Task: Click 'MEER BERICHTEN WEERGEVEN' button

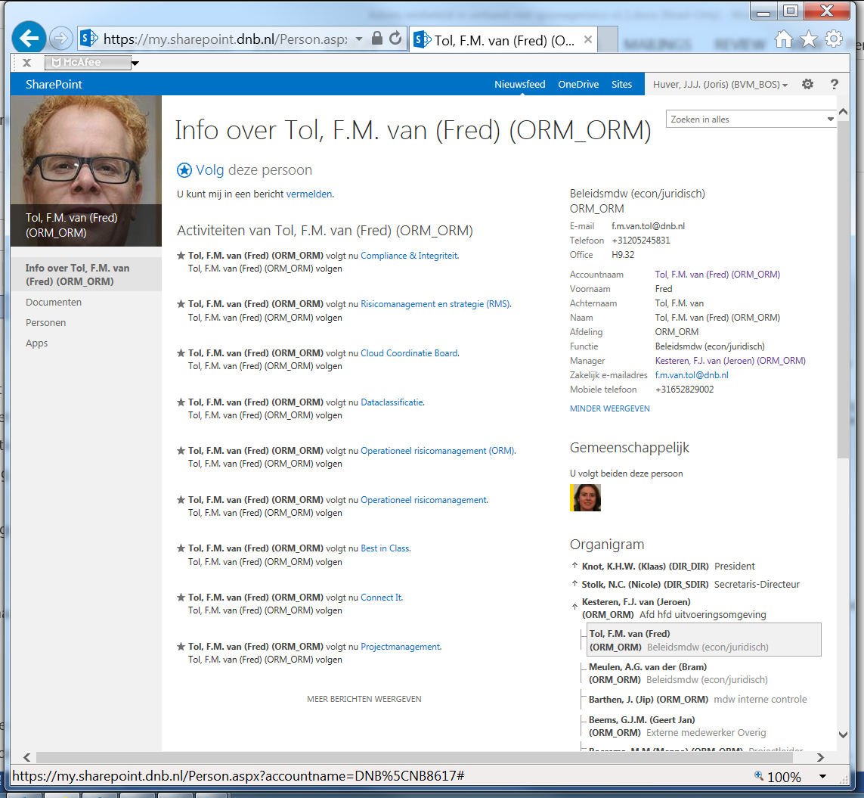Action: click(x=364, y=699)
